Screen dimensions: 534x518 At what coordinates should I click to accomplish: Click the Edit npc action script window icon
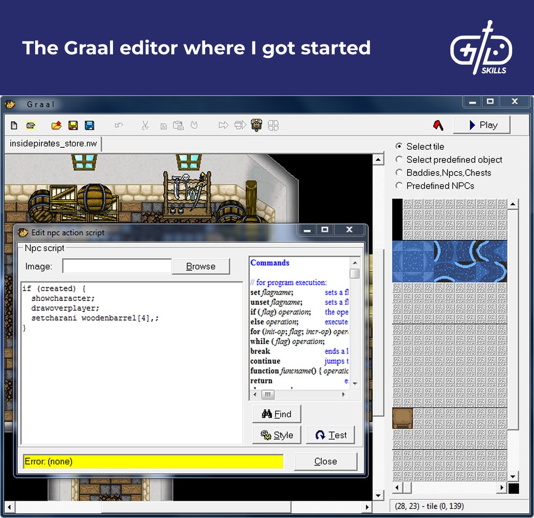pyautogui.click(x=22, y=232)
